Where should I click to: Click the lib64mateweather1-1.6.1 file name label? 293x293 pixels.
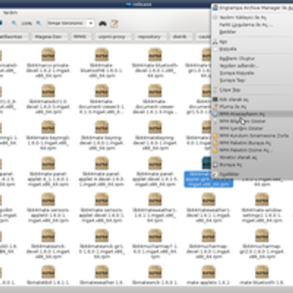(x=155, y=215)
